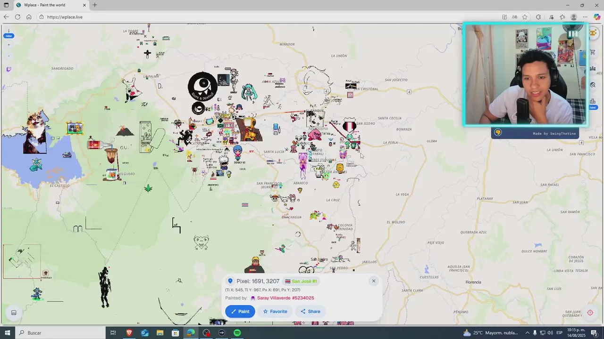Open the Copilot icon in Edge
The height and width of the screenshot is (339, 604).
597,17
